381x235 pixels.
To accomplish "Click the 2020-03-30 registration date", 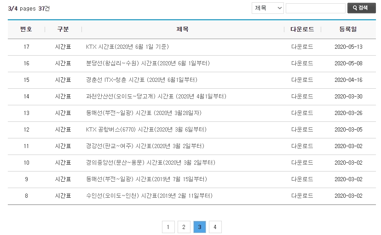I will click(348, 97).
